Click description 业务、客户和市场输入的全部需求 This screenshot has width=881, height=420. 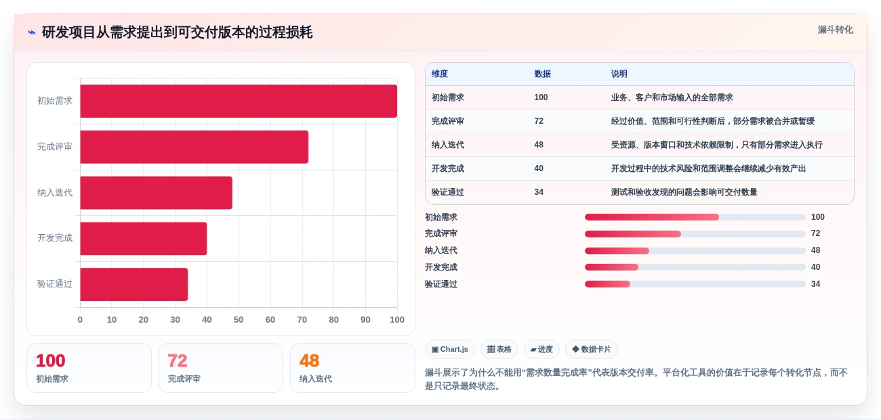[x=672, y=97]
